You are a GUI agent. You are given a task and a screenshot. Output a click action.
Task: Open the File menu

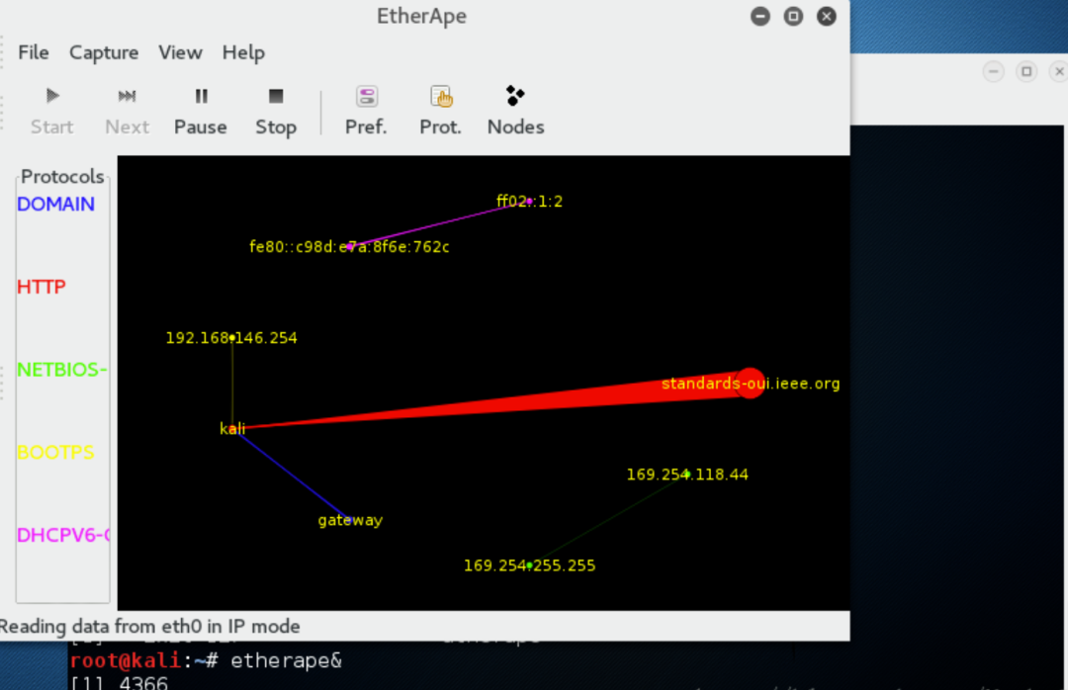pos(34,52)
